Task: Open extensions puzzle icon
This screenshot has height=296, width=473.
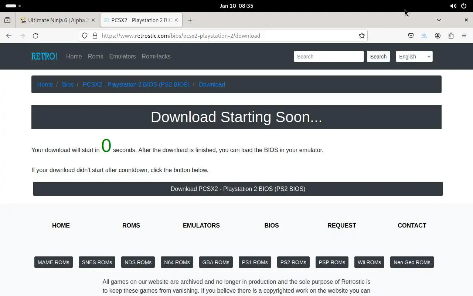Action: coord(451,36)
